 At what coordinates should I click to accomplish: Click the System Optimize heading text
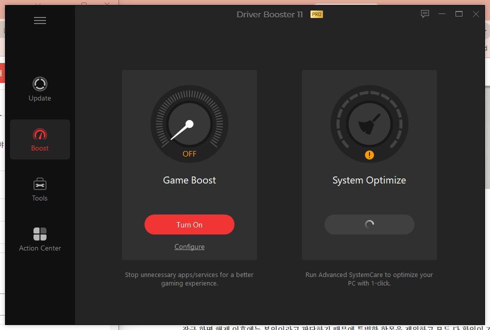click(x=369, y=180)
